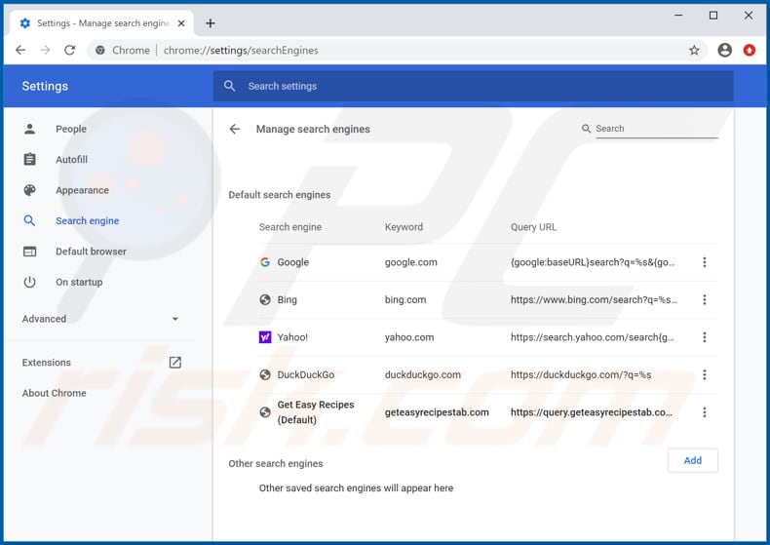
Task: Click the yahoo.com keyword
Action: [409, 337]
